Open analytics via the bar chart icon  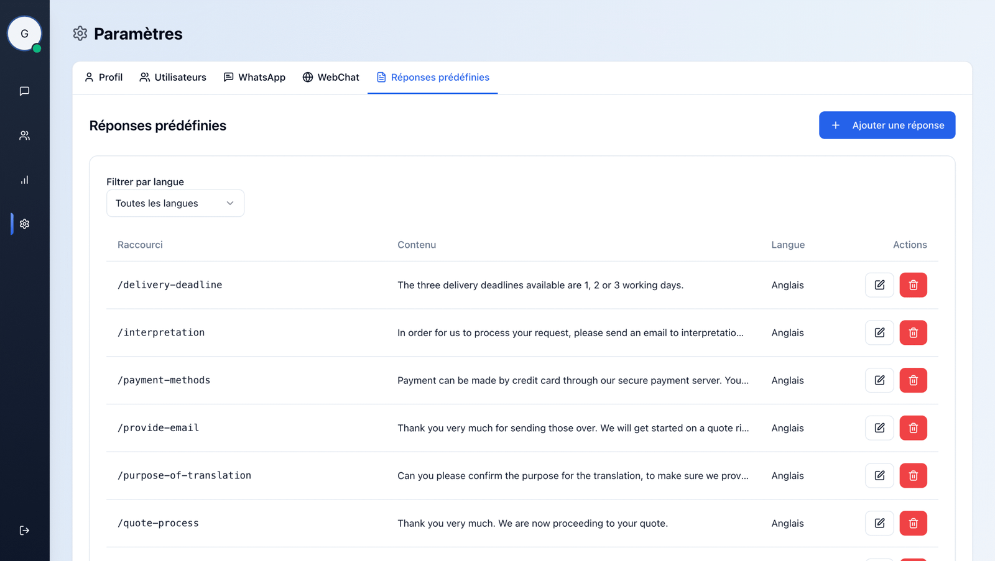pyautogui.click(x=24, y=180)
